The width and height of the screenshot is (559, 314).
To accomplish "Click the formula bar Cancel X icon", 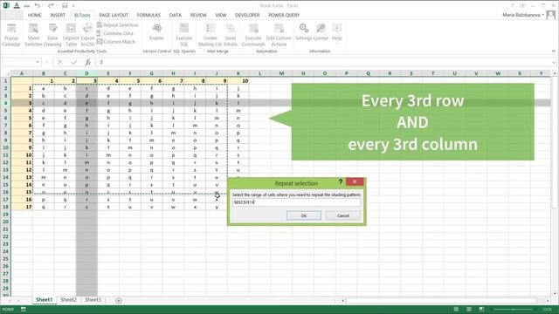I will [60, 62].
